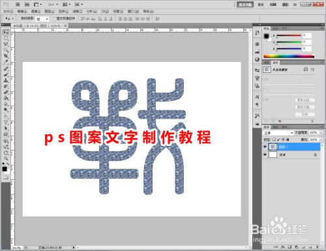The image size is (326, 251).
Task: Open the Tool Presets dock icon
Action: point(257,115)
